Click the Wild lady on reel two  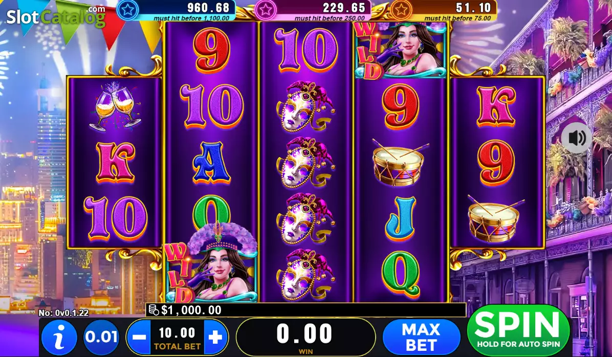tap(211, 263)
